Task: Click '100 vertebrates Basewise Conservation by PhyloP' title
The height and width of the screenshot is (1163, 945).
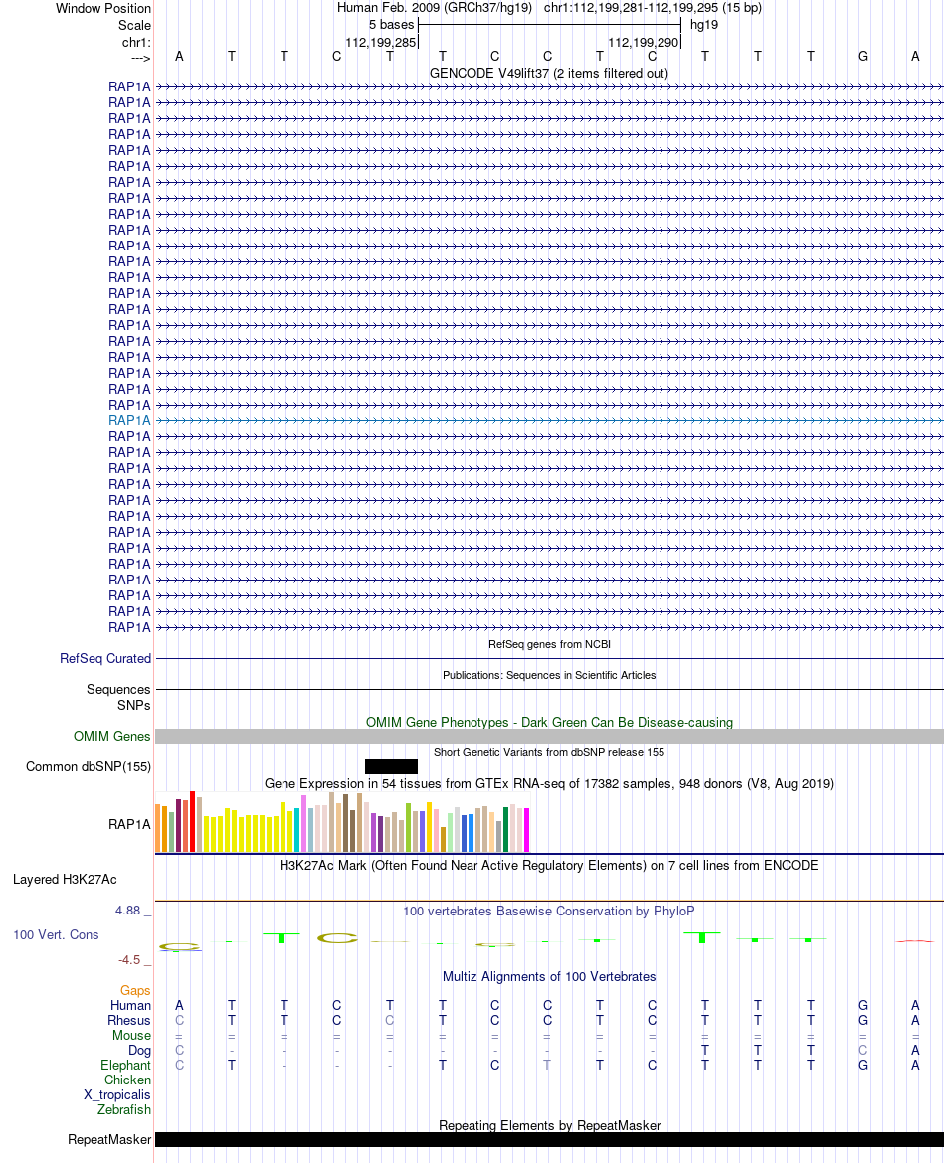Action: click(548, 912)
